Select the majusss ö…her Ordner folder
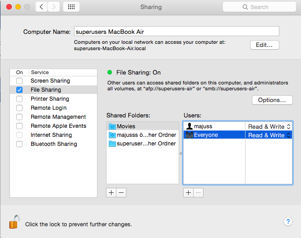 coord(143,135)
